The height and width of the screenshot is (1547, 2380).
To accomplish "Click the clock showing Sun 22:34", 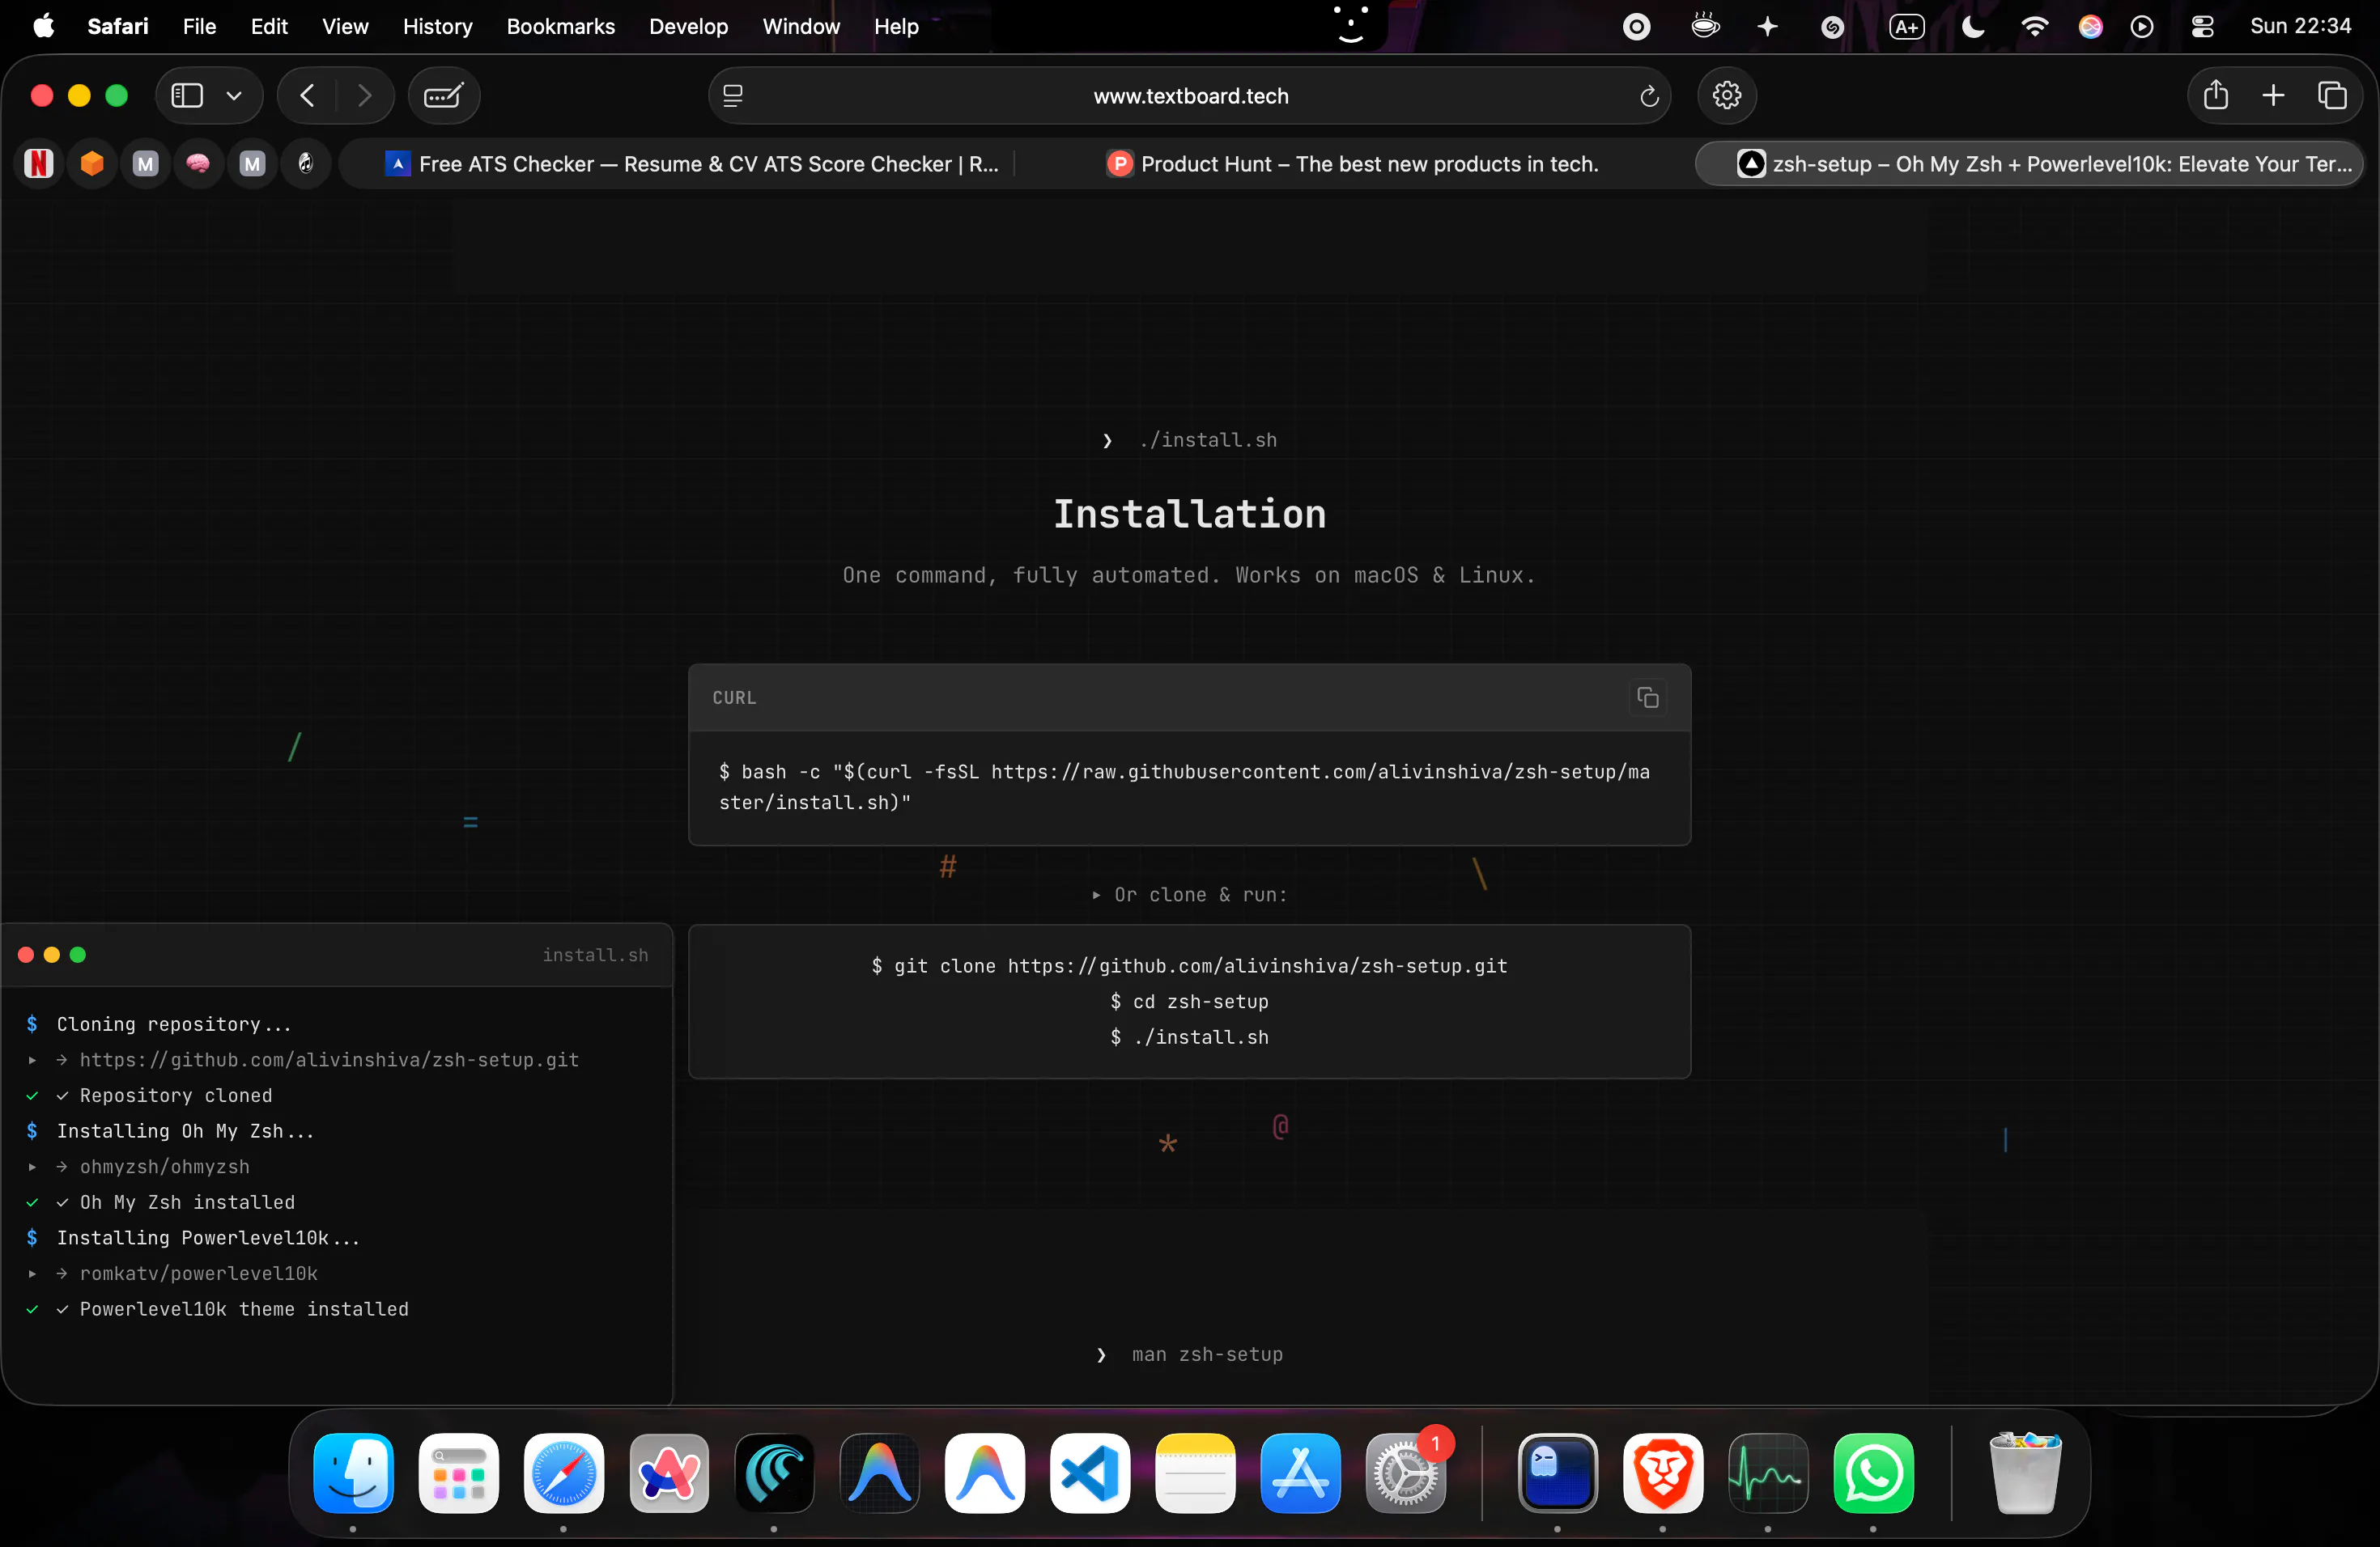I will click(x=2300, y=26).
